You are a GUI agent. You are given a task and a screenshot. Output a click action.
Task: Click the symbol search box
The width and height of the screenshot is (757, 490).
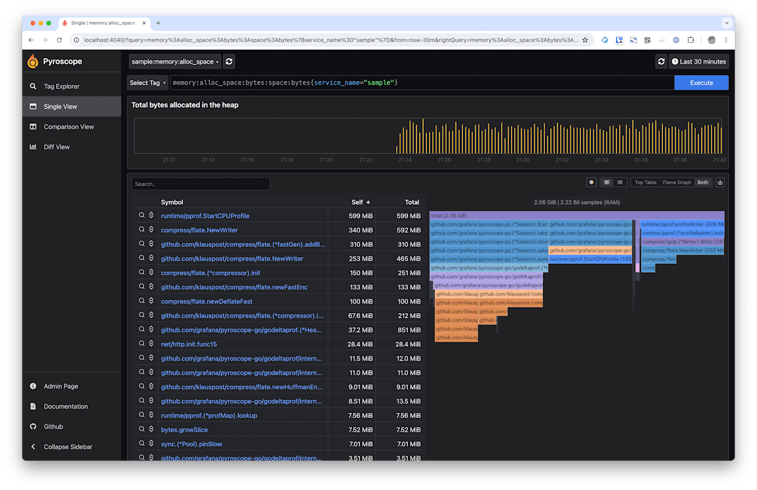[201, 184]
